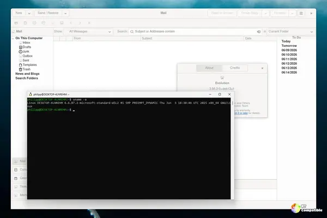Click the Tux icon in the terminal title bar
Viewport: 327px width, 218px height.
(31, 94)
